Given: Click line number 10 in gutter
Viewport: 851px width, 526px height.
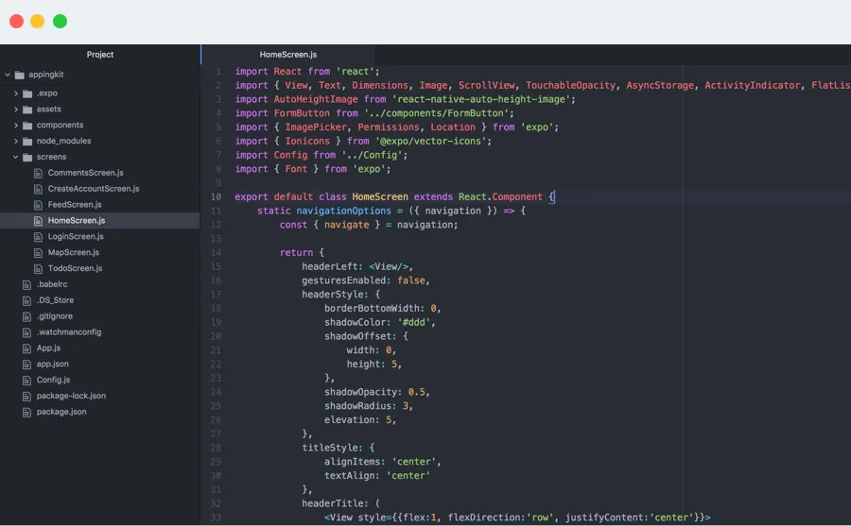Looking at the screenshot, I should tap(216, 196).
